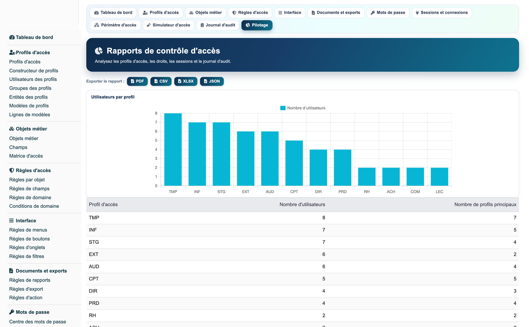Export the report as PDF
Screen dimensions: 529x327
pyautogui.click(x=138, y=81)
